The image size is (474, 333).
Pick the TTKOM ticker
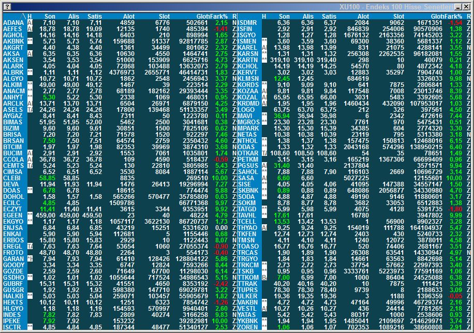[x=248, y=278]
